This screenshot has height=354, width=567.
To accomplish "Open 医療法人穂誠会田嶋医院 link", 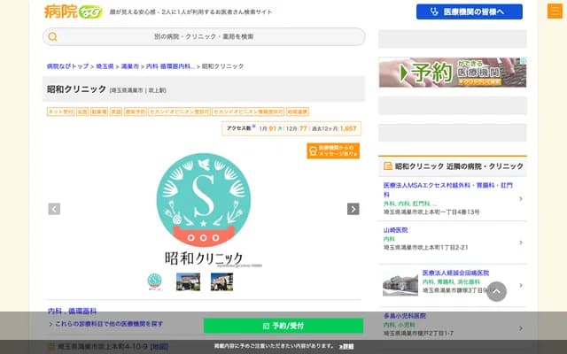I will (455, 273).
